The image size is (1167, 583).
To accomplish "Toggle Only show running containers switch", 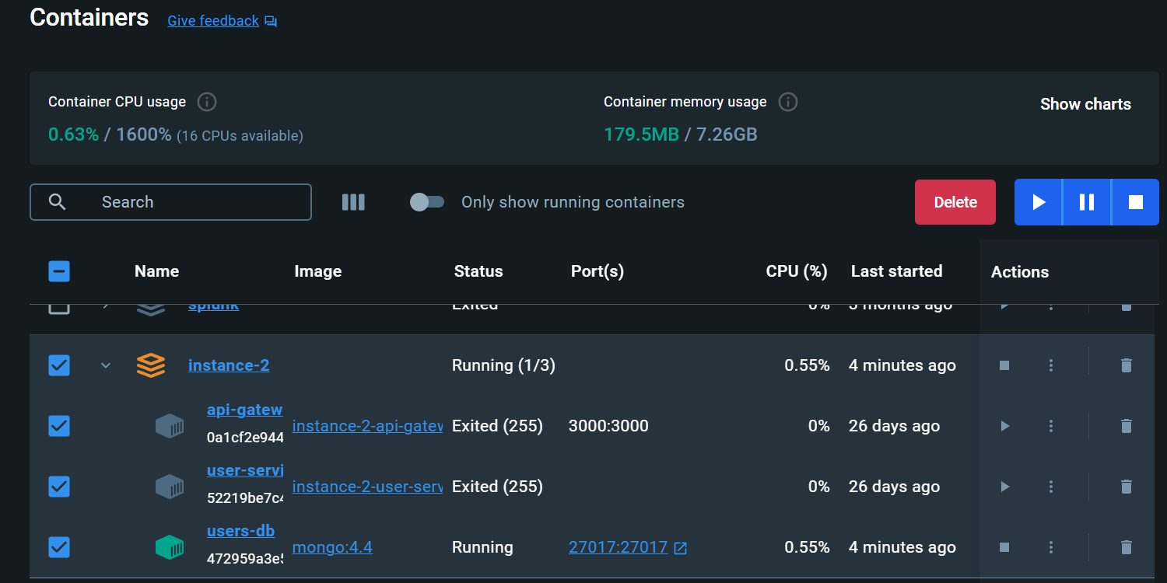I will point(427,202).
